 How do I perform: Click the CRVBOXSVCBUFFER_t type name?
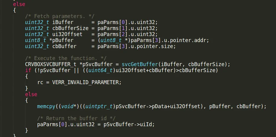51,64
